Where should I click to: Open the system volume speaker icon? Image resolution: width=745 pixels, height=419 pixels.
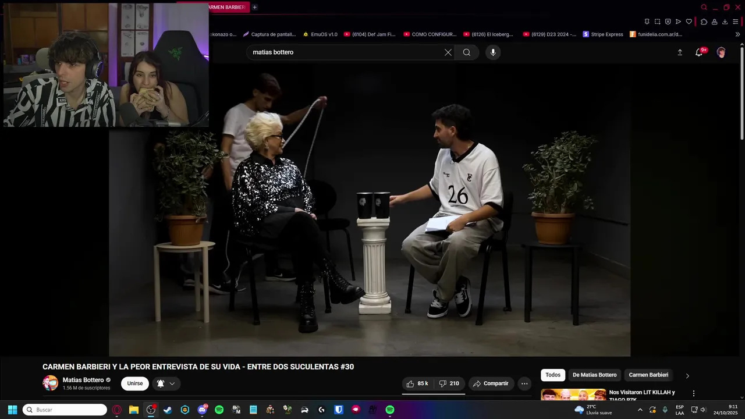[703, 410]
